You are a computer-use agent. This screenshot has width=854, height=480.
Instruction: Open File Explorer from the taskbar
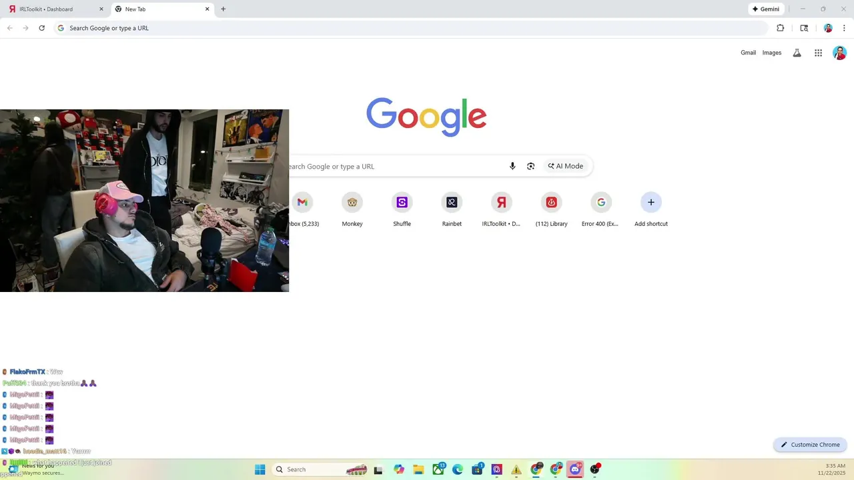(418, 469)
